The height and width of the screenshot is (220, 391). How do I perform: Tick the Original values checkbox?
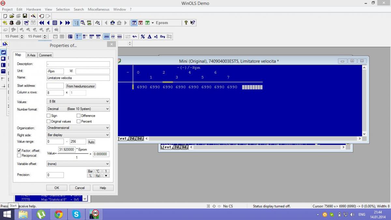pos(49,122)
